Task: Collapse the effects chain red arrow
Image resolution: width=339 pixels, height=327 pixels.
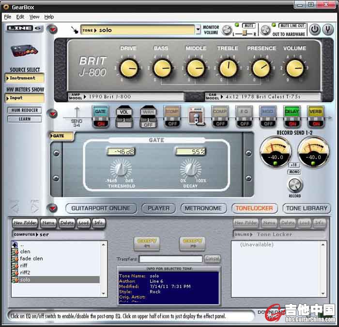Action: click(52, 114)
